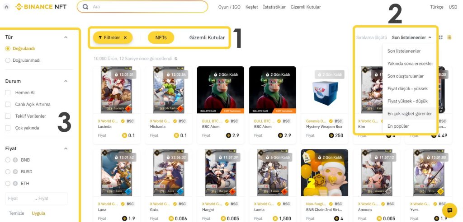Click the Uygula price filter button
The image size is (463, 222).
click(38, 213)
